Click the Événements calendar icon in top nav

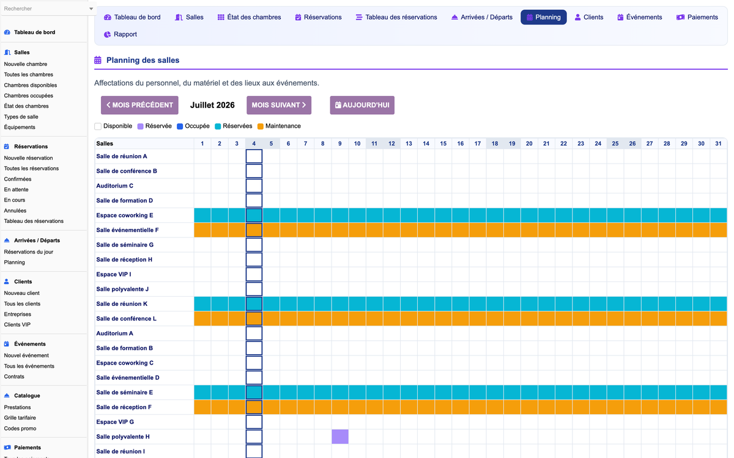tap(620, 17)
